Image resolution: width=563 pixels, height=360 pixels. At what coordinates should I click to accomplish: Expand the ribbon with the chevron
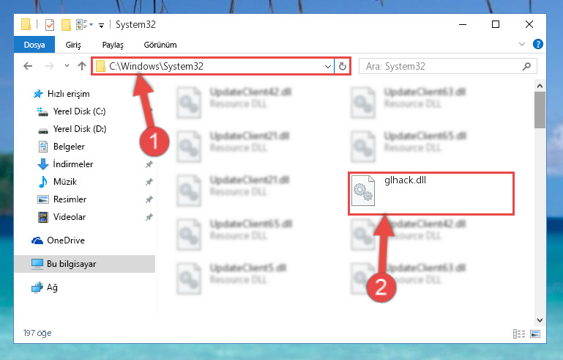pos(522,44)
